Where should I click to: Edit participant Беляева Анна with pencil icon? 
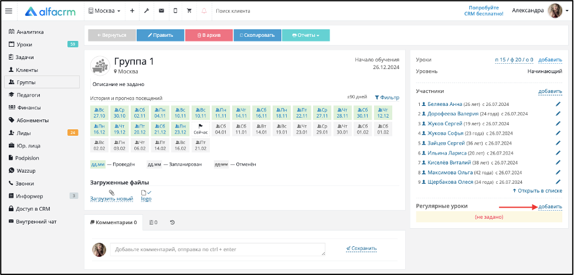click(x=558, y=104)
